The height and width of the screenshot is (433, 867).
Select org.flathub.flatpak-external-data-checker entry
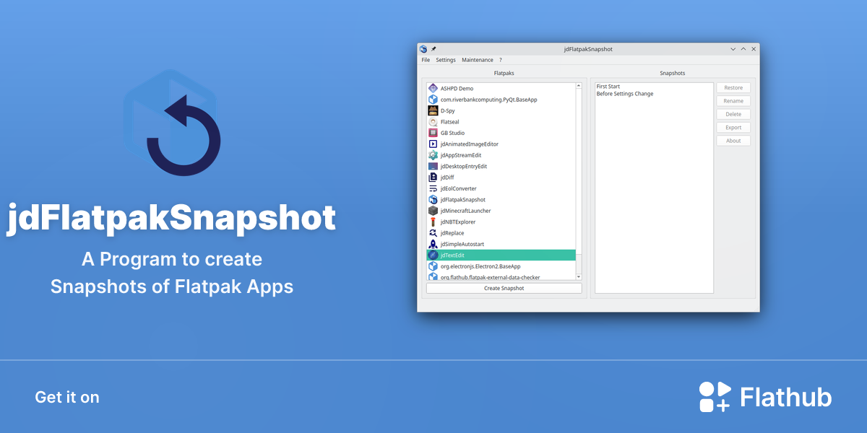point(501,277)
